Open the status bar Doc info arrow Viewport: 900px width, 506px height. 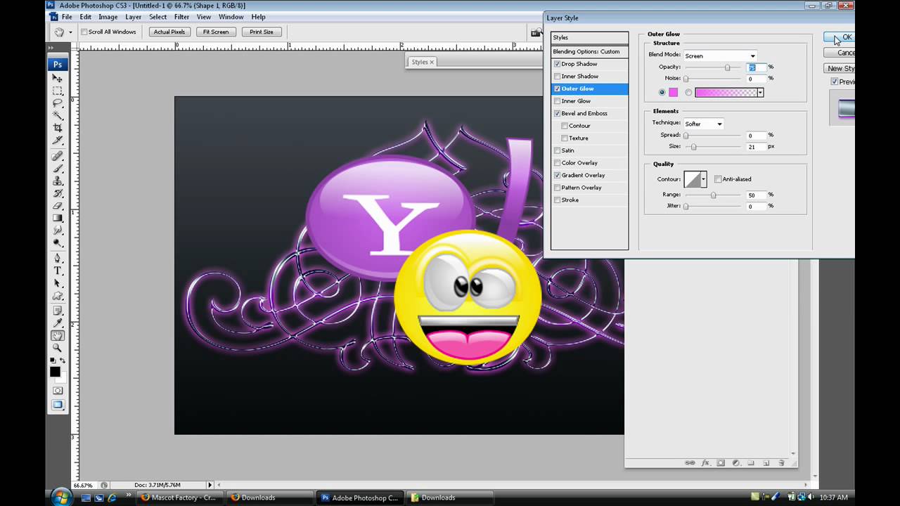pyautogui.click(x=210, y=485)
